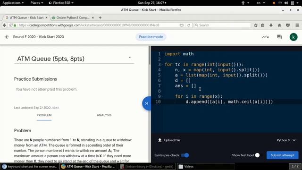302x170 pixels.
Task: Open the Firefox hamburger menu
Action: [x=297, y=25]
